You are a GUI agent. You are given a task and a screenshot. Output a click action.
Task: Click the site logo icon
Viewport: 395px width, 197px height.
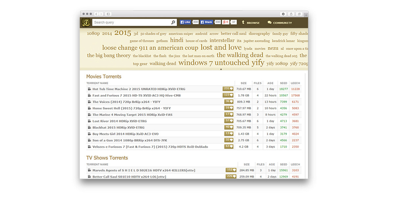click(86, 23)
